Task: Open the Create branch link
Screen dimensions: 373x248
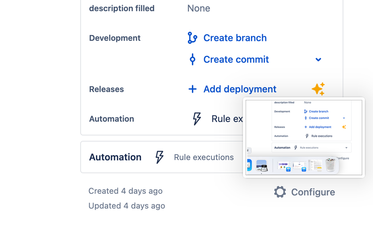Action: coord(235,38)
